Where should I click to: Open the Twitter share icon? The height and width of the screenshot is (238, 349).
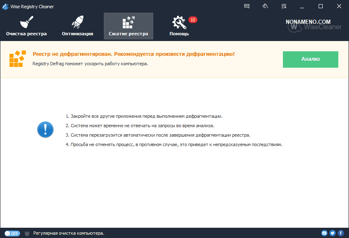click(x=333, y=233)
